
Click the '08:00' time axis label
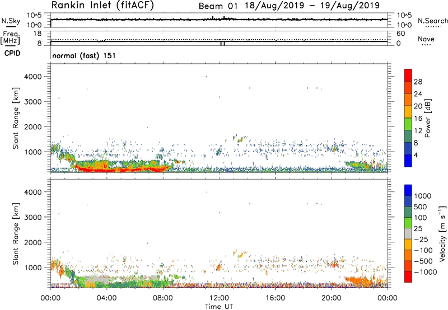(163, 298)
